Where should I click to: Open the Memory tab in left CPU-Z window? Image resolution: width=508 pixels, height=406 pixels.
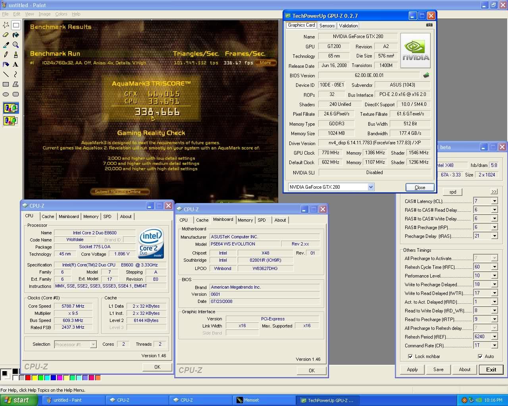tap(91, 216)
